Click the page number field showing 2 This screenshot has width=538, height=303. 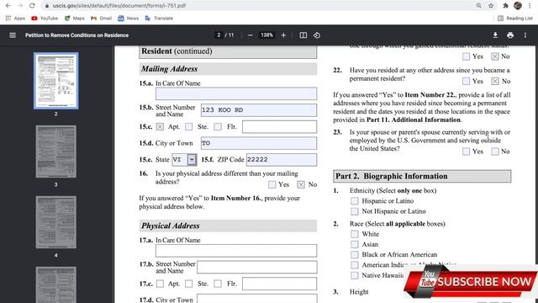coord(219,35)
